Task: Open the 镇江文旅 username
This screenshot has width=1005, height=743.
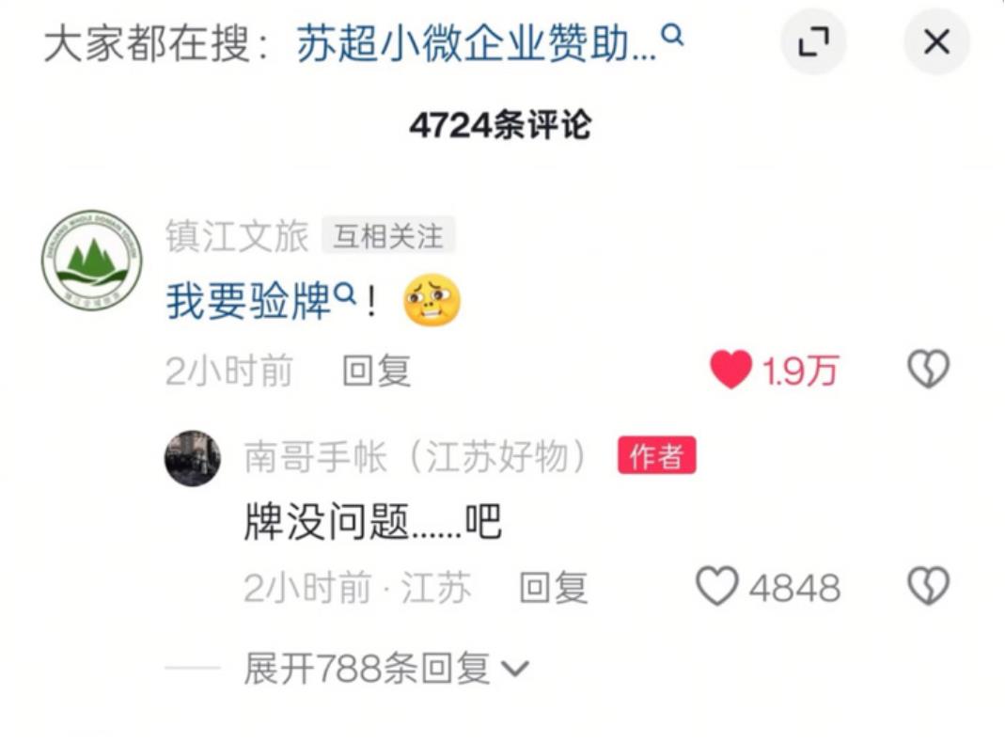Action: tap(237, 236)
